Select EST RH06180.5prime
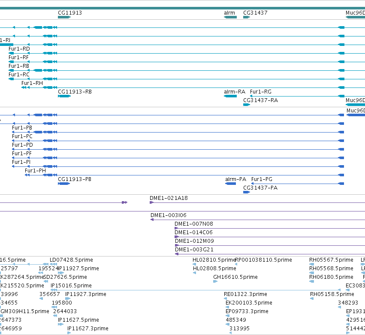Viewport: 365px width, 335px height. point(331,277)
